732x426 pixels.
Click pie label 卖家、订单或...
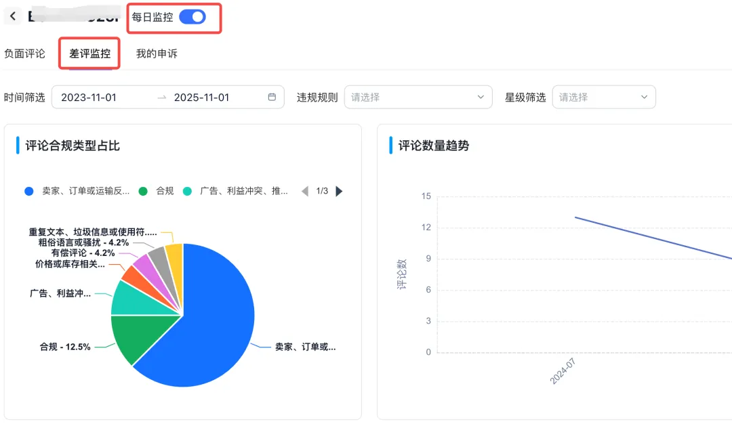point(305,347)
